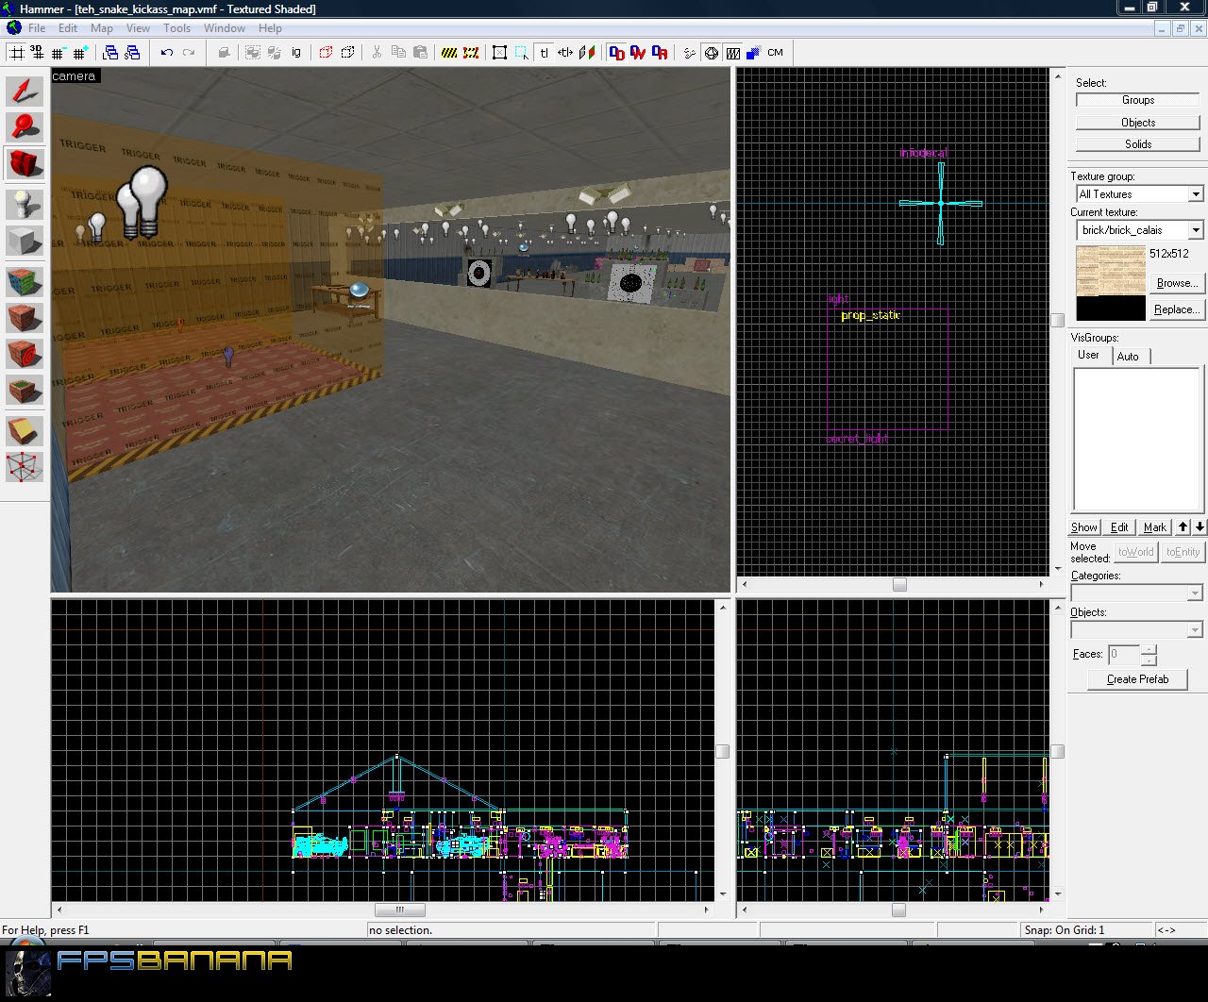Open the Map menu
The image size is (1208, 1002).
tap(101, 28)
